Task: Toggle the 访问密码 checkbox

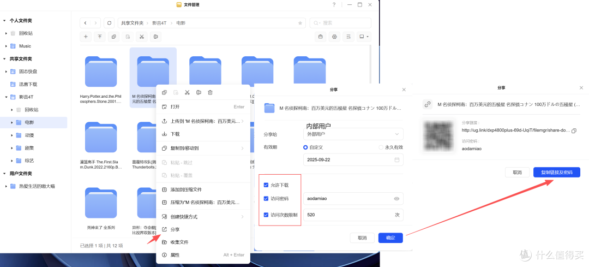Action: tap(266, 198)
